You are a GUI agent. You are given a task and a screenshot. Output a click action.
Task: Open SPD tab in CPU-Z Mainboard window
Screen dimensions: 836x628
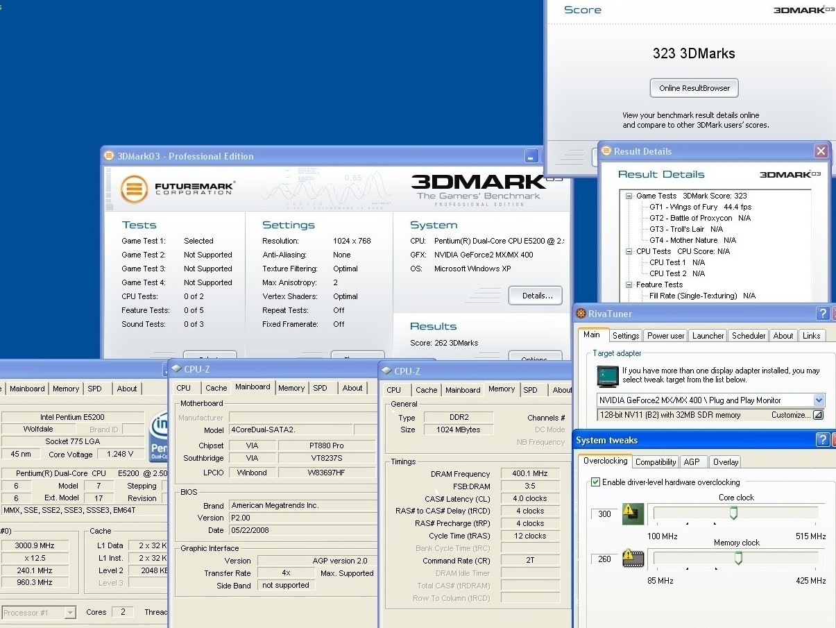pyautogui.click(x=320, y=388)
